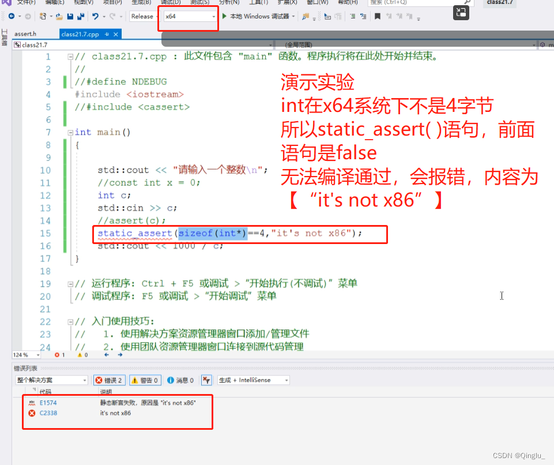Click the increase indent icon
554x465 pixels.
click(x=364, y=17)
